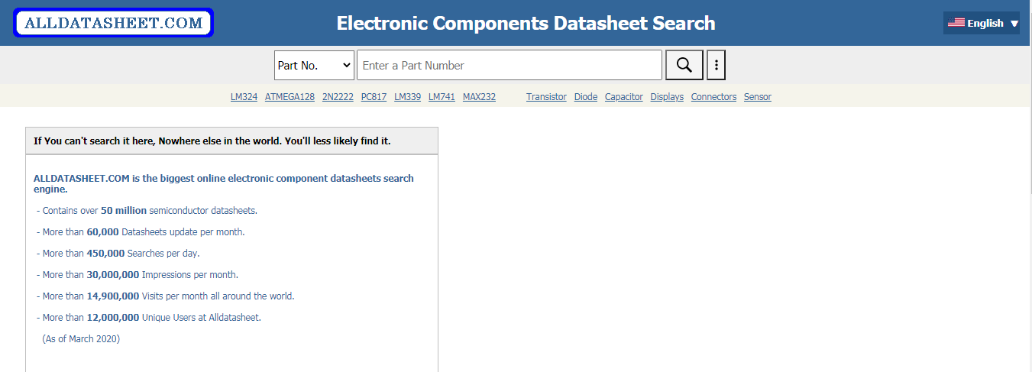The width and height of the screenshot is (1032, 372).
Task: Open the Part No. search type dropdown
Action: coord(314,66)
